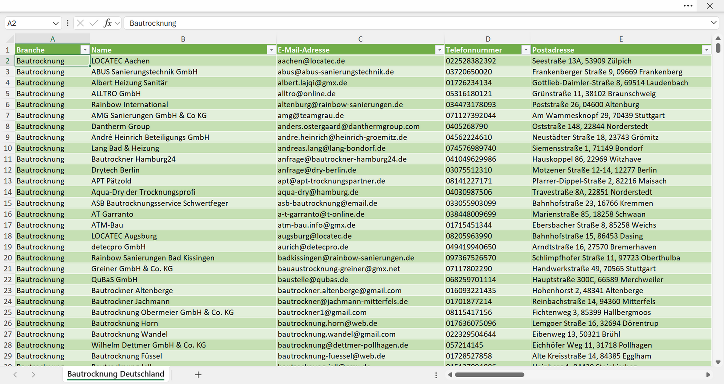The width and height of the screenshot is (724, 384).
Task: Select the cell QuBaS GmbH
Action: pos(183,280)
